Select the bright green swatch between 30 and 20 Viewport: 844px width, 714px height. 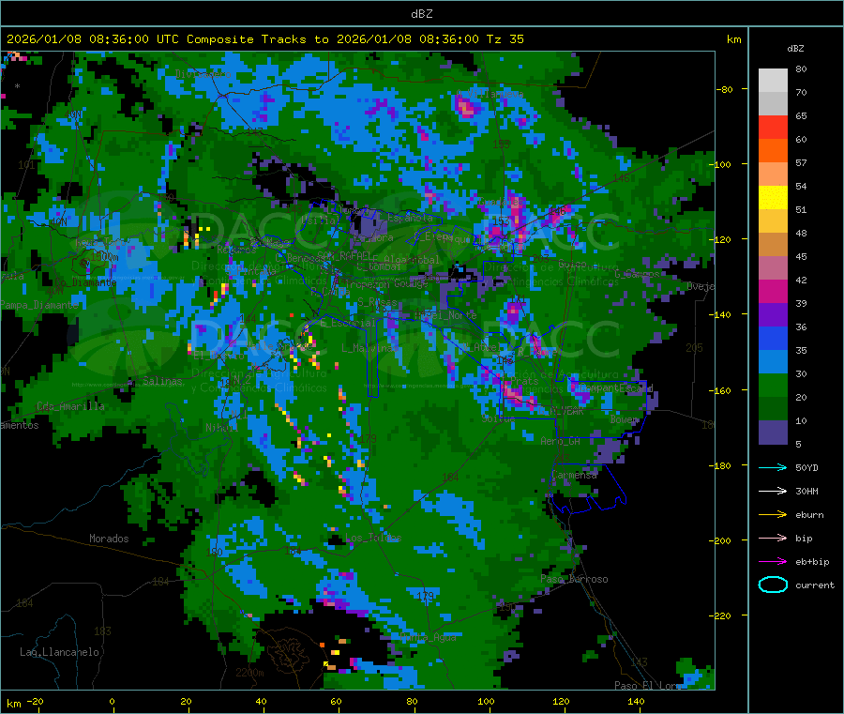click(773, 386)
